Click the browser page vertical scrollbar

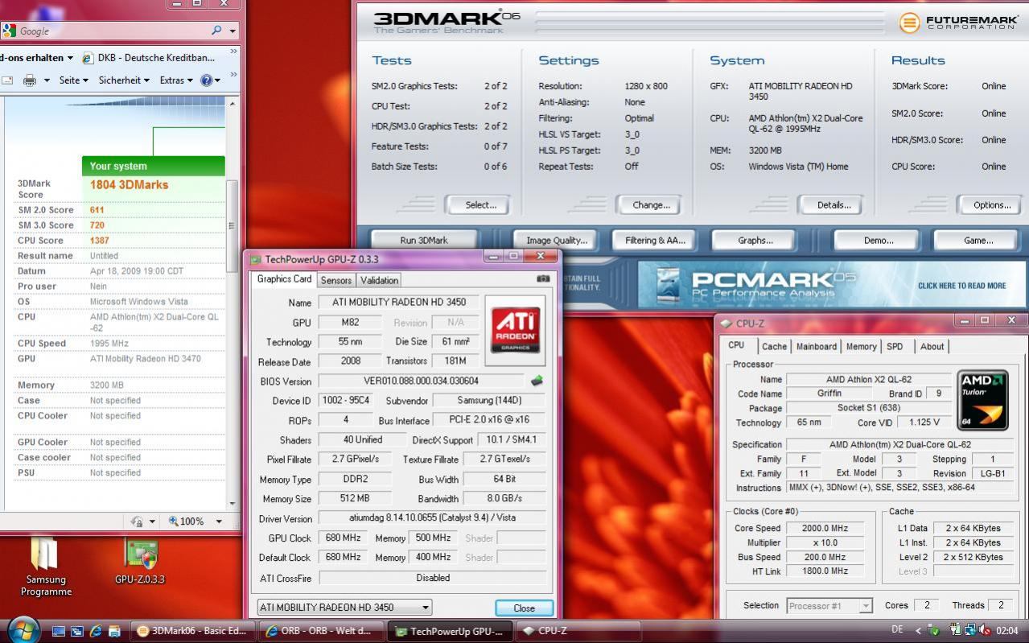pyautogui.click(x=233, y=303)
